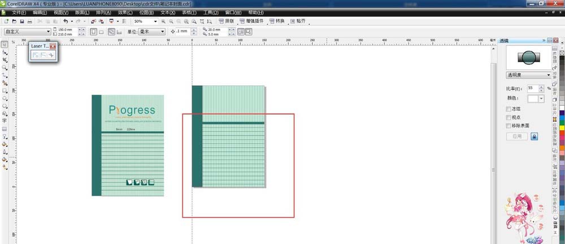This screenshot has width=565, height=244.
Task: Open the 帮助(H) menu
Action: coord(255,12)
